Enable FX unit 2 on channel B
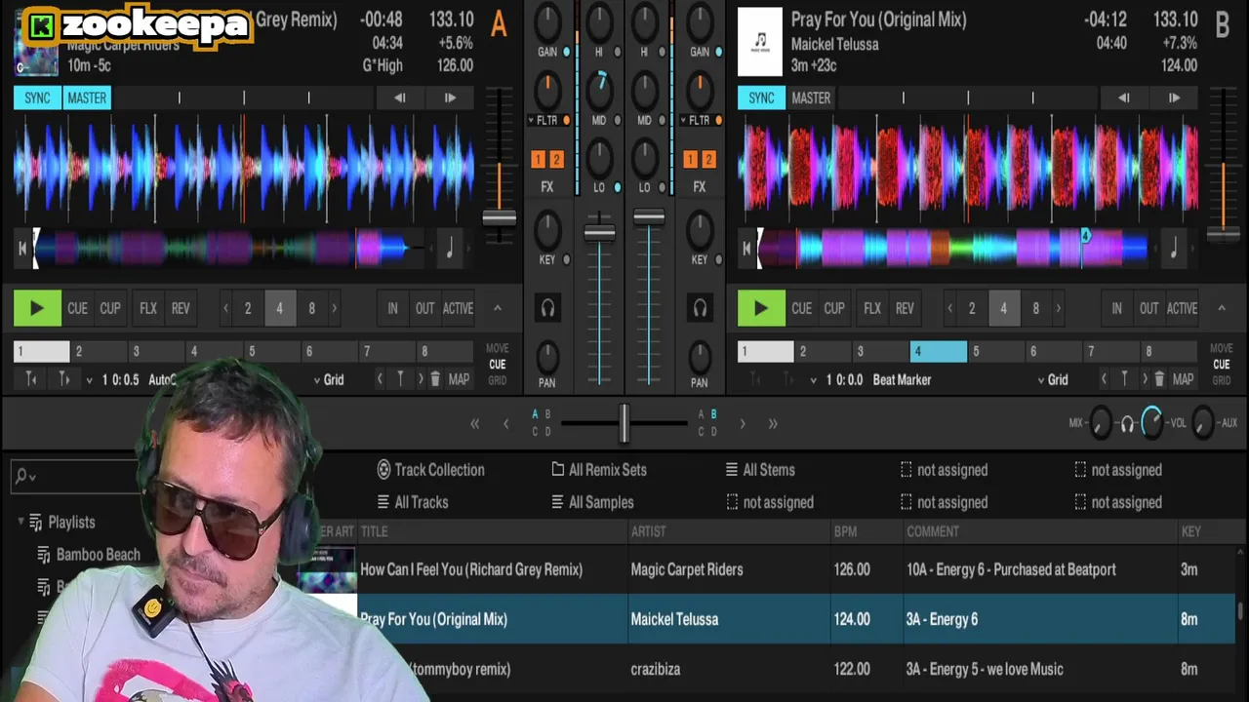 pos(708,159)
